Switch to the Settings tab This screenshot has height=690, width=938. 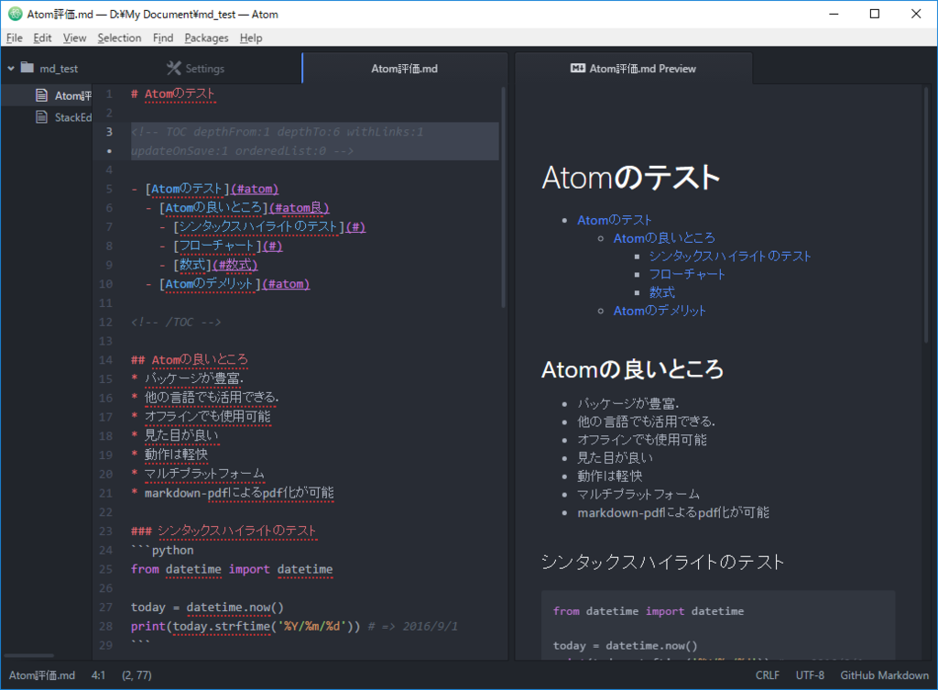pos(196,68)
